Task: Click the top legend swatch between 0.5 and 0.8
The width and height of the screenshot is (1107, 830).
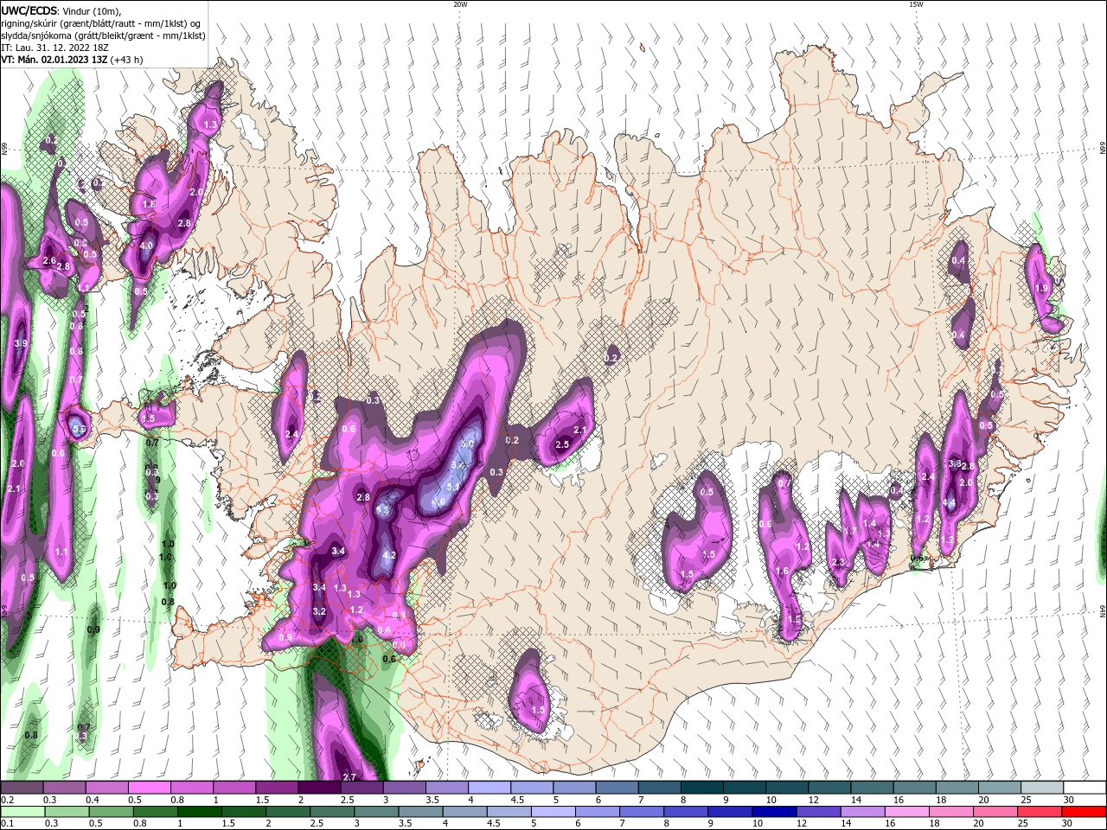Action: point(150,788)
